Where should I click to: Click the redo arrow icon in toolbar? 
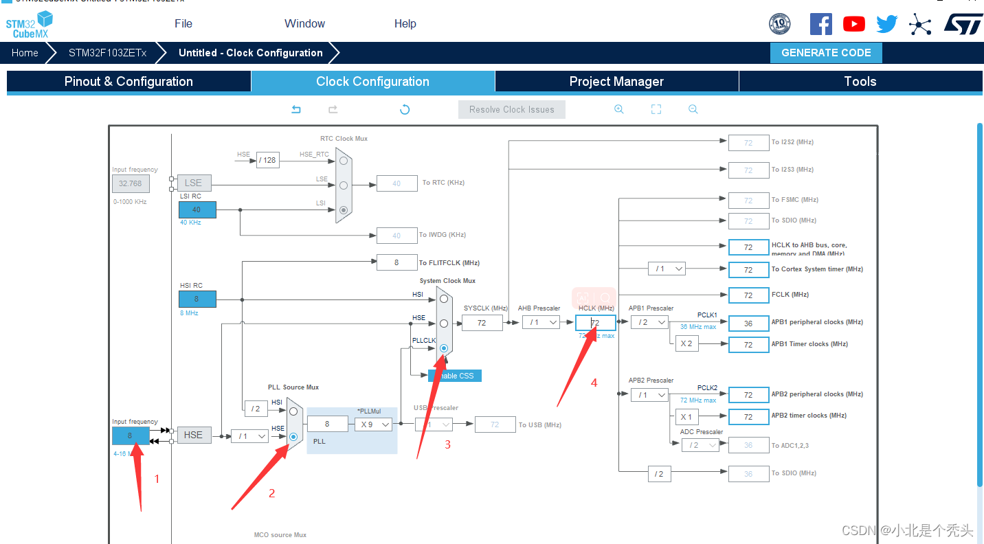pos(333,109)
